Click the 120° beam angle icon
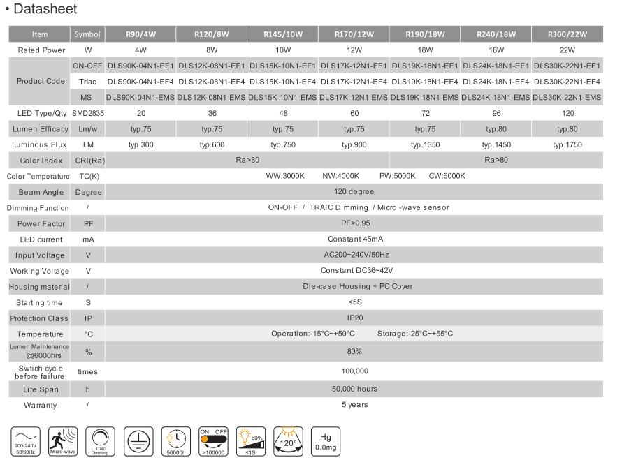 [x=287, y=441]
